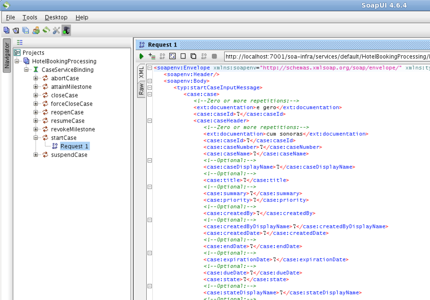Click the CaseServiceBinding interface icon

click(36, 69)
